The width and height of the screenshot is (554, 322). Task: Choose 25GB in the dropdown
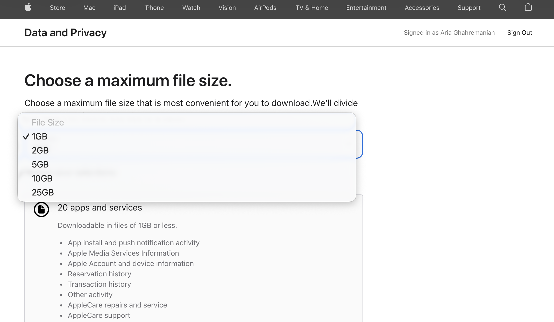43,193
